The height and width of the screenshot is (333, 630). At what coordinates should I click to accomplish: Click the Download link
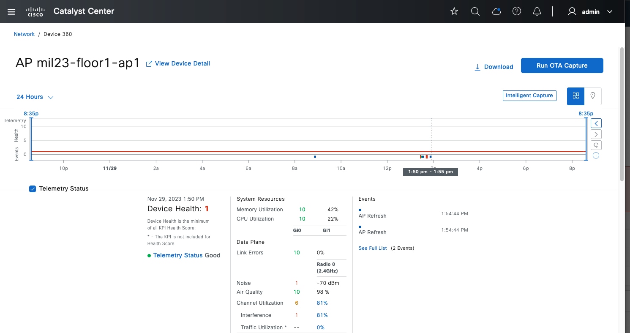click(x=494, y=67)
